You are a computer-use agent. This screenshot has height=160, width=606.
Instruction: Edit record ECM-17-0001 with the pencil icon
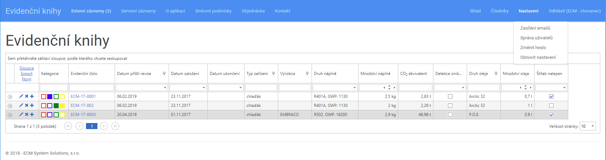tap(21, 96)
